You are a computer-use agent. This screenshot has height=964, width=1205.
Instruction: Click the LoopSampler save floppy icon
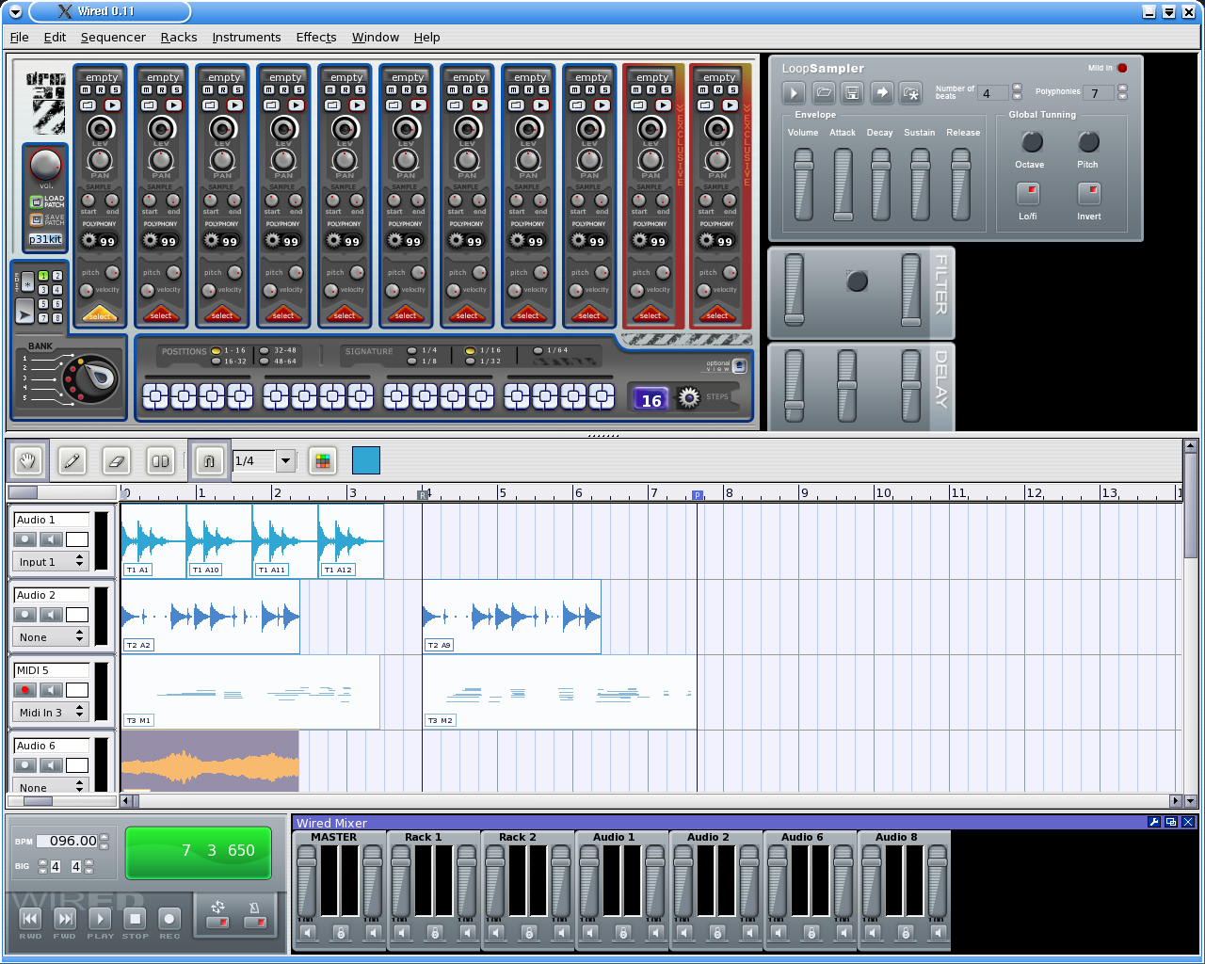click(852, 92)
